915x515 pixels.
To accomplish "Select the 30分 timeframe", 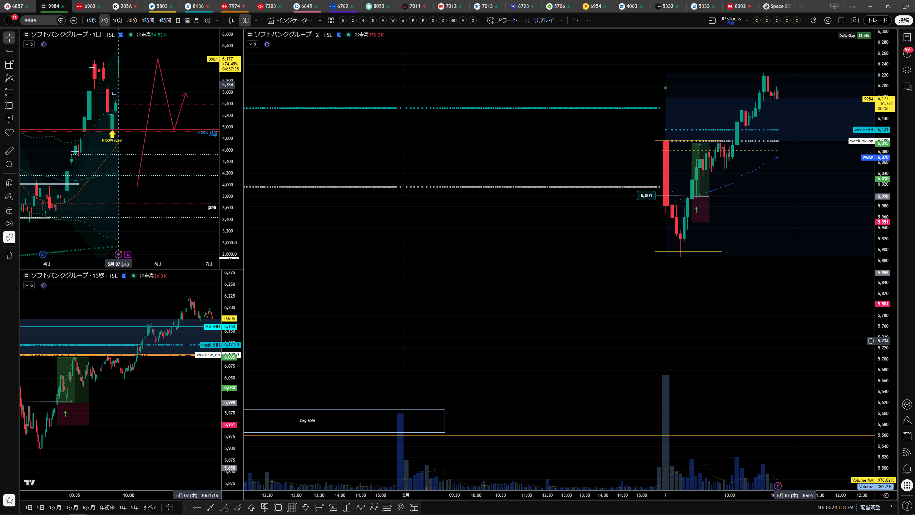I will click(132, 20).
